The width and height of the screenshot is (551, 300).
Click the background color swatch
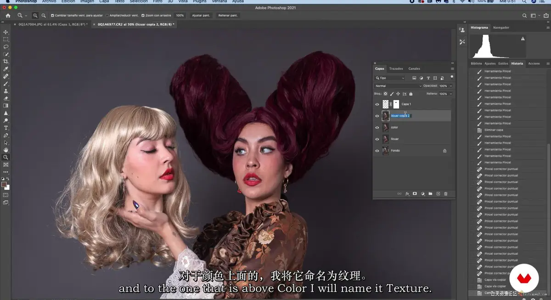[x=7, y=187]
